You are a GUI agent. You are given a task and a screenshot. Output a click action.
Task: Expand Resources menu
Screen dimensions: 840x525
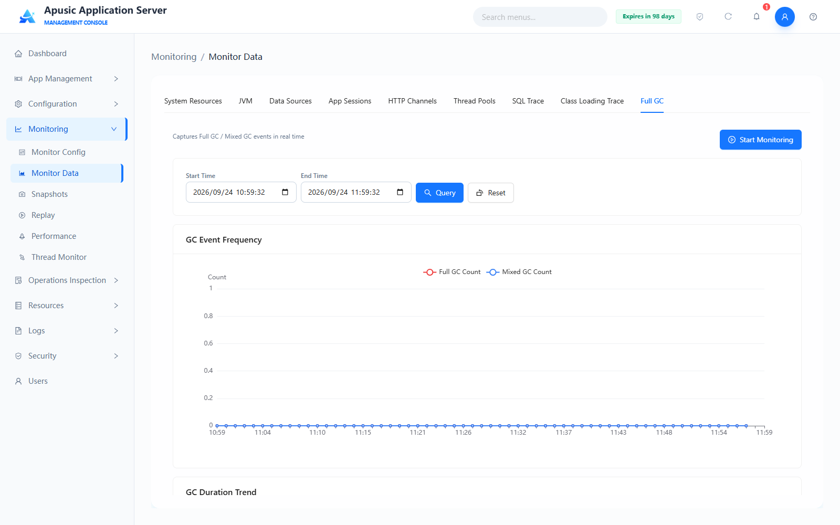point(67,306)
